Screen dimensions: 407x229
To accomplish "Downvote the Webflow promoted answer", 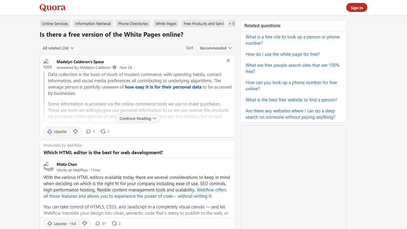I will coord(85,223).
